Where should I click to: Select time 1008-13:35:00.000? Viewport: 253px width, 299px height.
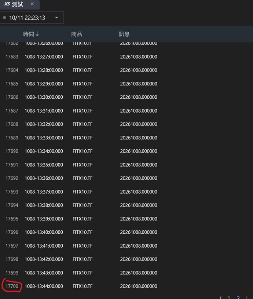point(44,165)
